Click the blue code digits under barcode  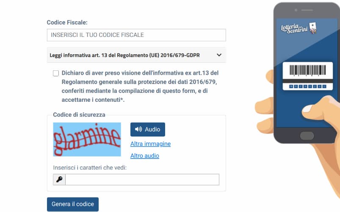[x=308, y=86]
